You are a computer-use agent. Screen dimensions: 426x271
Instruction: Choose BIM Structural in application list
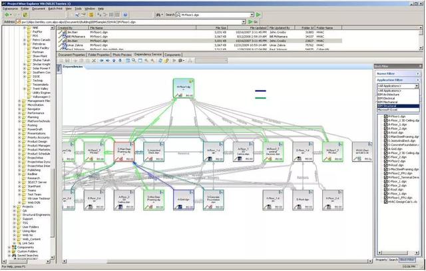tap(398, 106)
